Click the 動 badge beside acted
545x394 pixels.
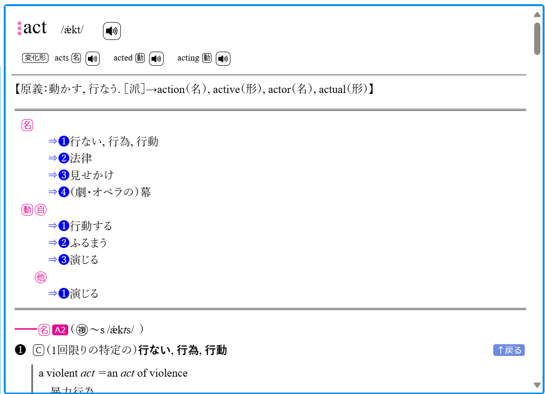point(140,58)
